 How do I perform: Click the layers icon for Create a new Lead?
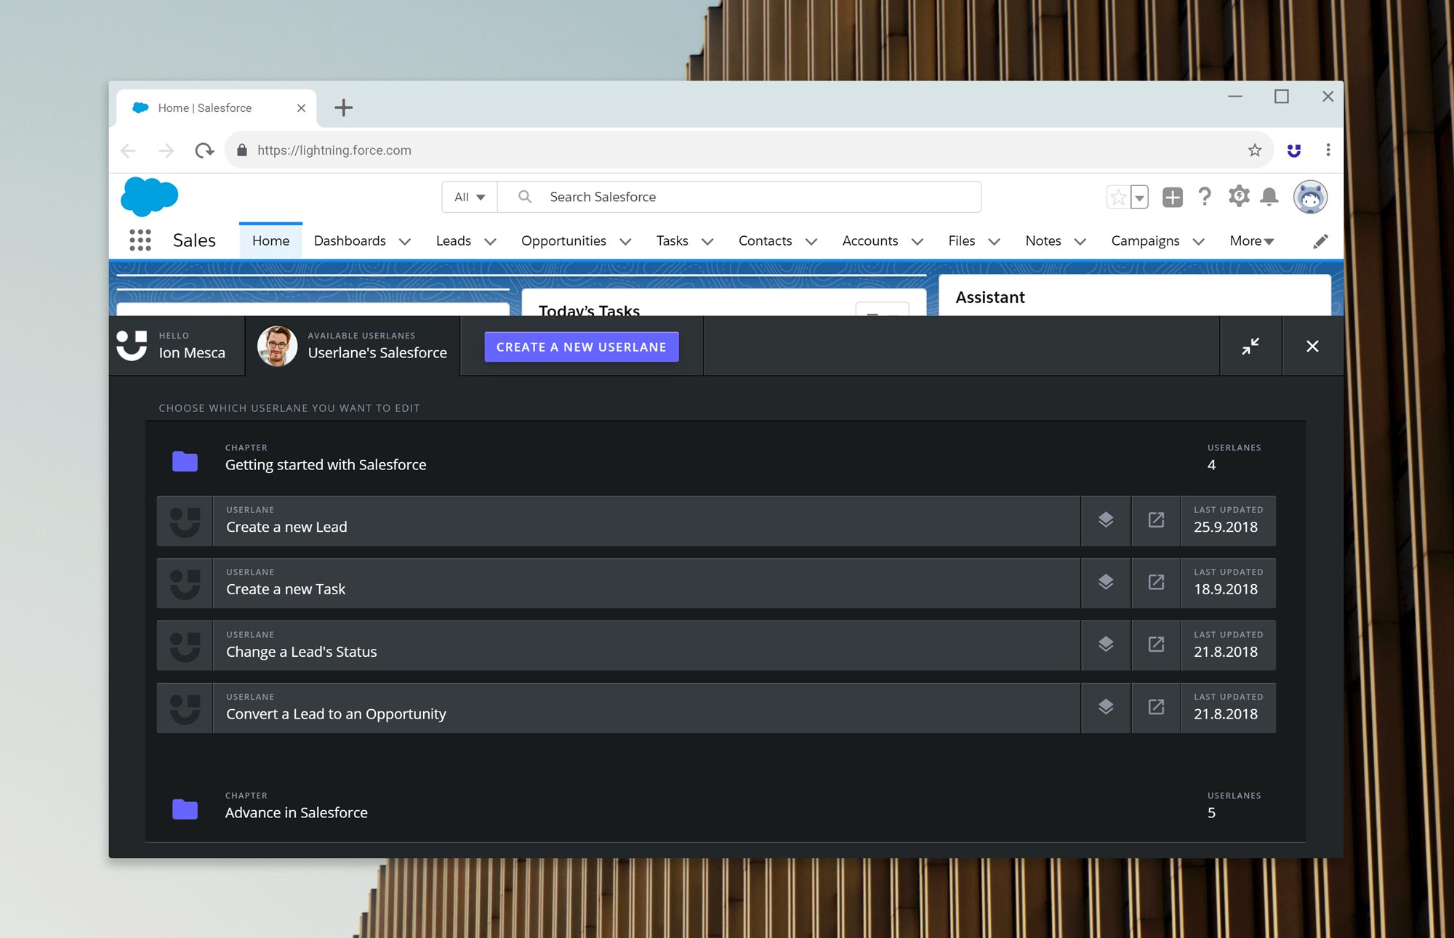coord(1106,520)
